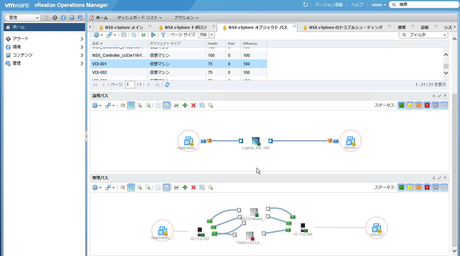Click the home icon in the left panel toolbar
Viewport: 460px width, 256px height.
[46, 18]
